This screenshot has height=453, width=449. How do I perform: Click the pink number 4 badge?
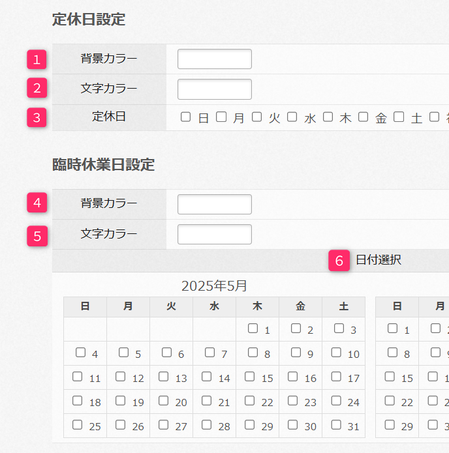pyautogui.click(x=37, y=203)
